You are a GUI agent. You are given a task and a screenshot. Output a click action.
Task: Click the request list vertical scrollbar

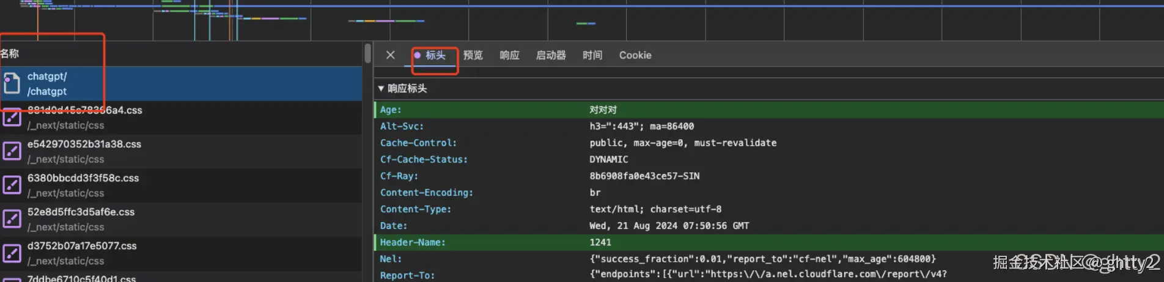[367, 54]
